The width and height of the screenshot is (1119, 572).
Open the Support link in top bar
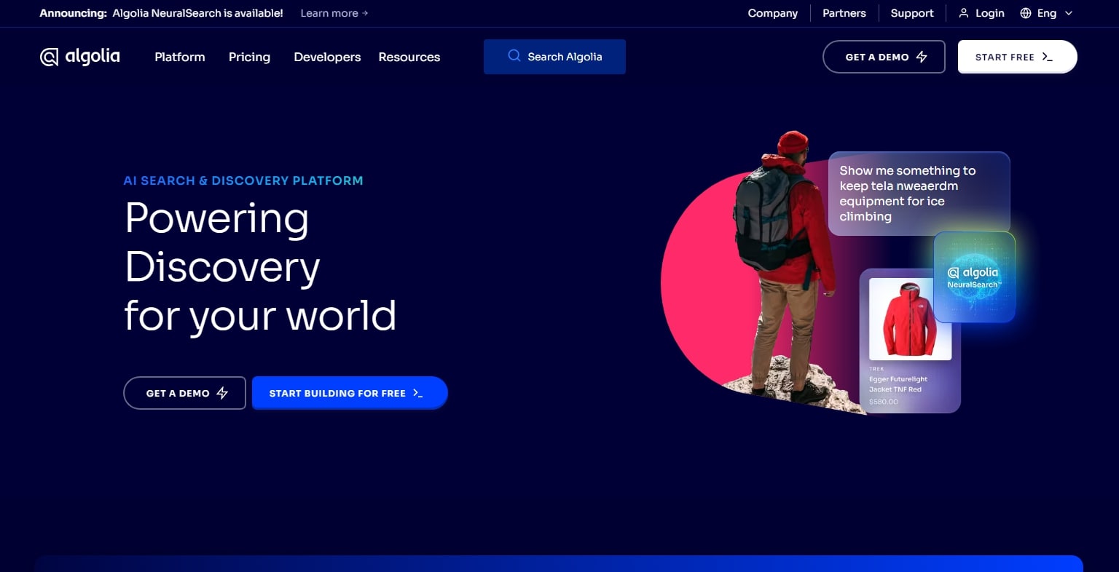tap(911, 13)
